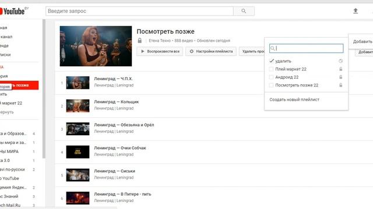This screenshot has width=373, height=209.
Task: Click the Обновлен сегодня text
Action: (213, 41)
